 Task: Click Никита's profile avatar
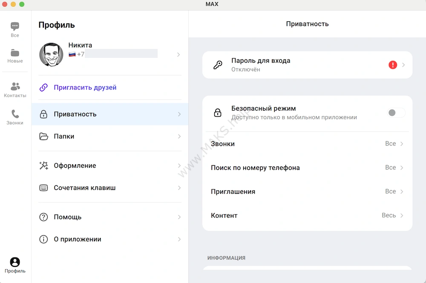pyautogui.click(x=52, y=54)
